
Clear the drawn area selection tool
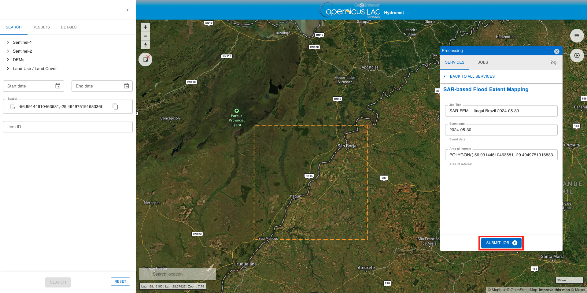coord(146,59)
